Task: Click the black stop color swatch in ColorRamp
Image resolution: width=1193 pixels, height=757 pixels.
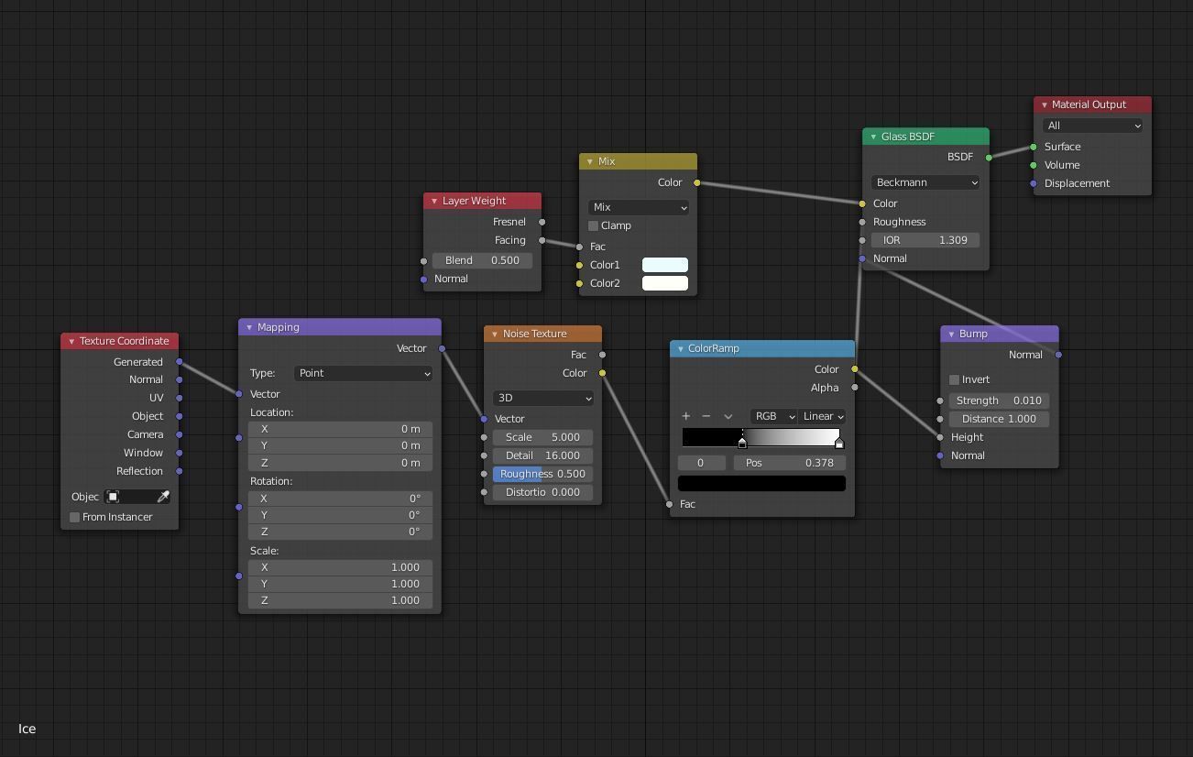Action: [761, 483]
